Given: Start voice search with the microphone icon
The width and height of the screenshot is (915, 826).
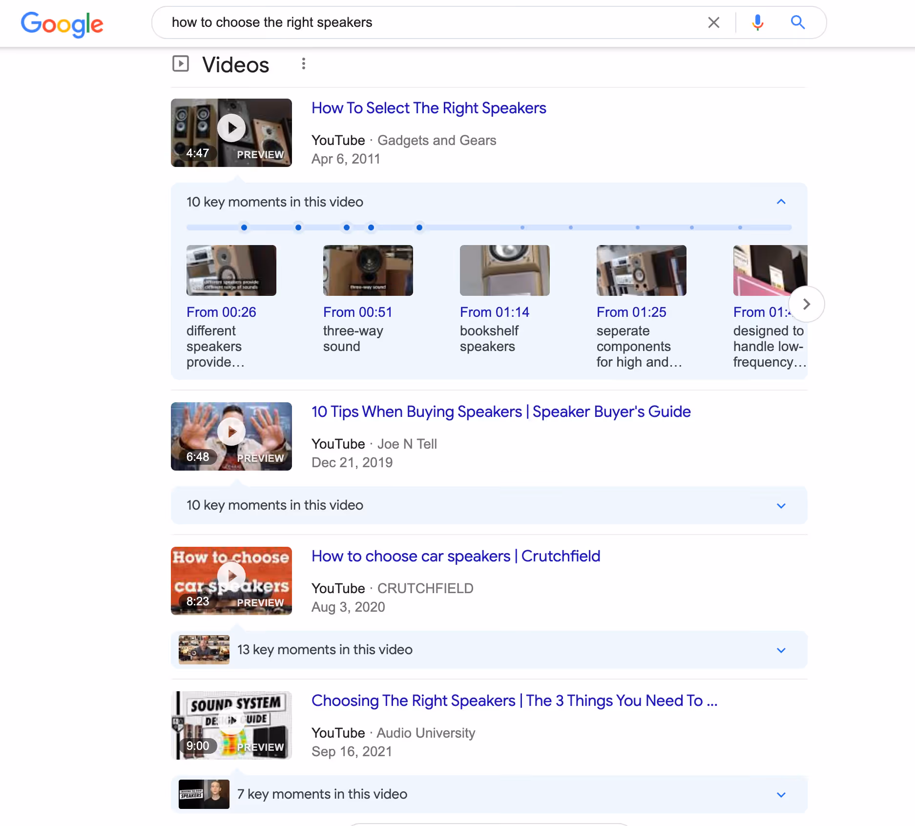Looking at the screenshot, I should (x=757, y=22).
